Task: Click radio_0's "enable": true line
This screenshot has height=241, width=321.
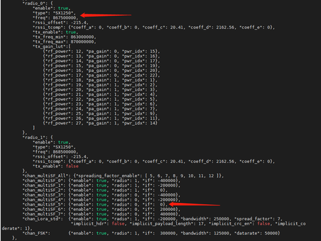Action: coord(51,8)
